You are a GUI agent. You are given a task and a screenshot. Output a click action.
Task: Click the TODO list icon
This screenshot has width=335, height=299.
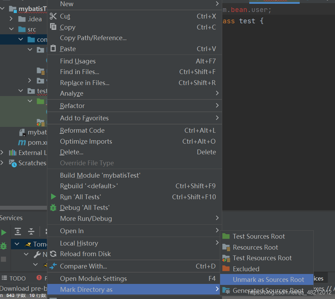(4, 278)
